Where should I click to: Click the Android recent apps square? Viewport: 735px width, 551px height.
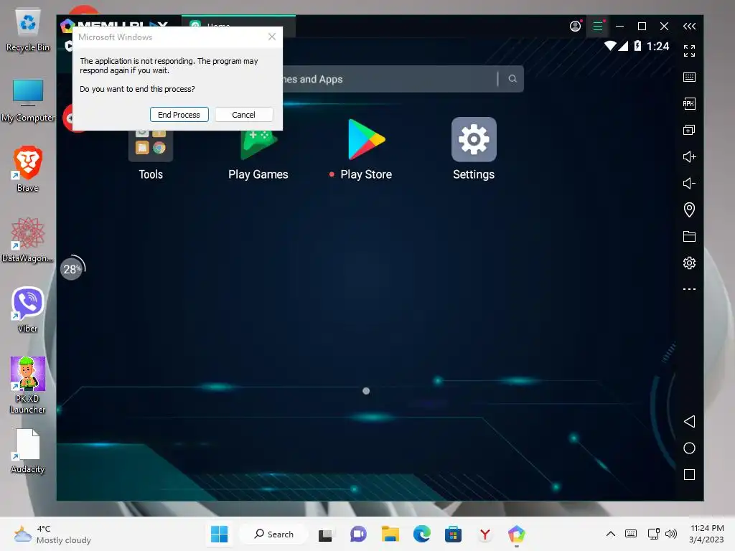click(689, 475)
